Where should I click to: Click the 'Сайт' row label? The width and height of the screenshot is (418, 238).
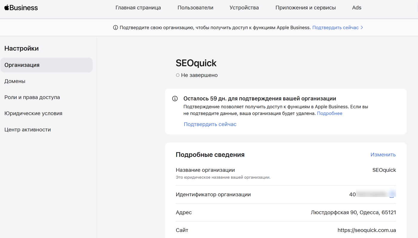pyautogui.click(x=182, y=230)
